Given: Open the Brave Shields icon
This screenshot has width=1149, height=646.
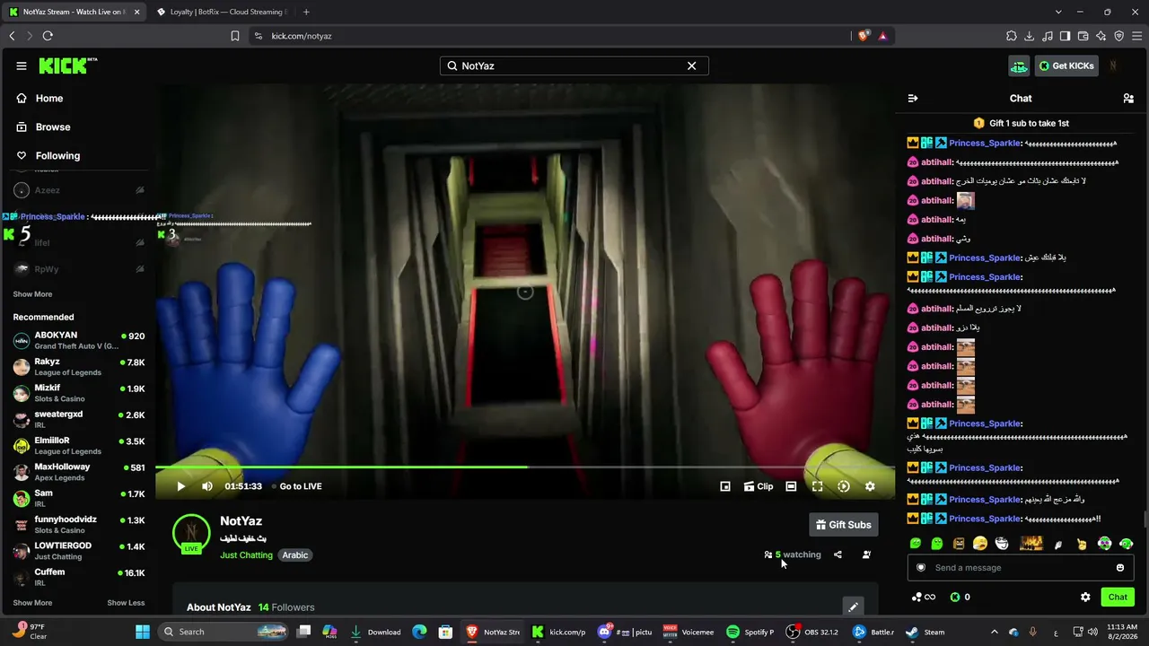Looking at the screenshot, I should [x=864, y=36].
